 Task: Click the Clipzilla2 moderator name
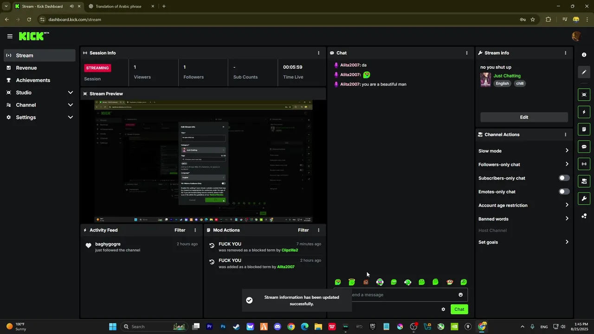point(290,250)
